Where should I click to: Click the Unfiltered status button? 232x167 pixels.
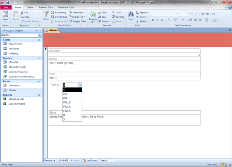[90, 160]
